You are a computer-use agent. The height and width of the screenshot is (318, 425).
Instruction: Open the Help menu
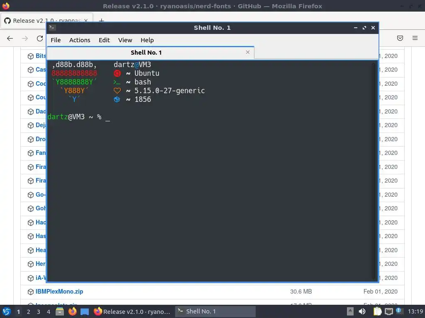pos(147,40)
